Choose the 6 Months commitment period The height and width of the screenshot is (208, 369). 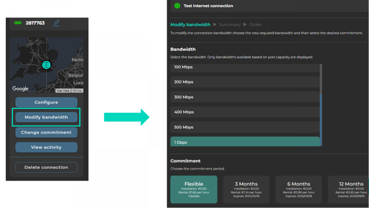click(299, 189)
